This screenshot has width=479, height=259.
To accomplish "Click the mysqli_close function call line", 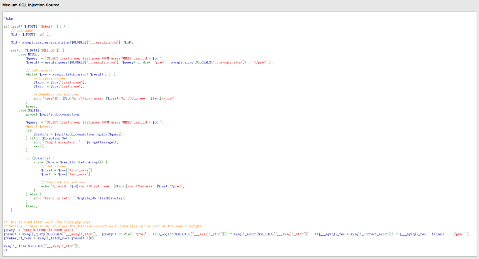I will [x=42, y=246].
